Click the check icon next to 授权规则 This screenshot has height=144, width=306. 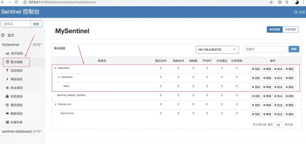point(7,105)
